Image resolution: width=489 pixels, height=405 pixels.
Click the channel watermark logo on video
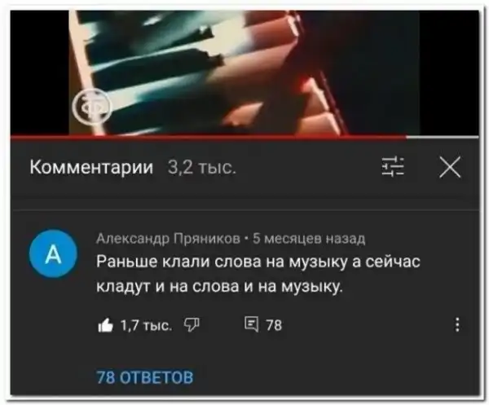[91, 106]
